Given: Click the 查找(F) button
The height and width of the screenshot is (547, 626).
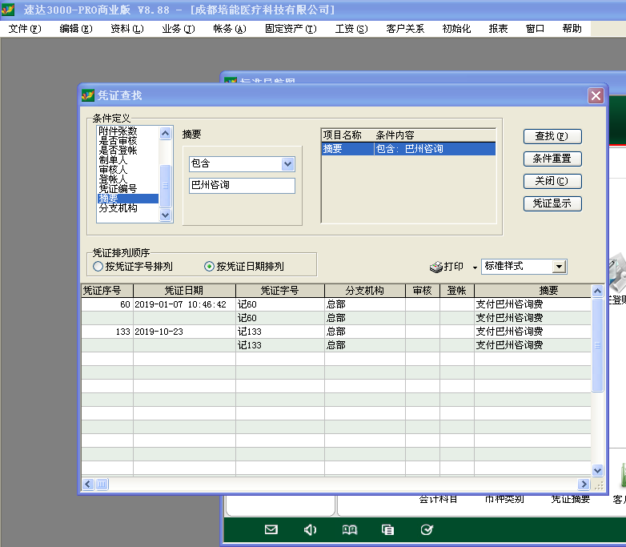Looking at the screenshot, I should click(x=552, y=136).
